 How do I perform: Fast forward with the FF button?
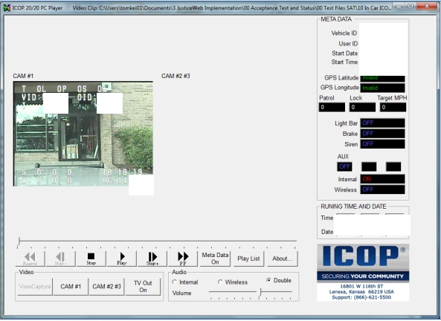tap(183, 259)
